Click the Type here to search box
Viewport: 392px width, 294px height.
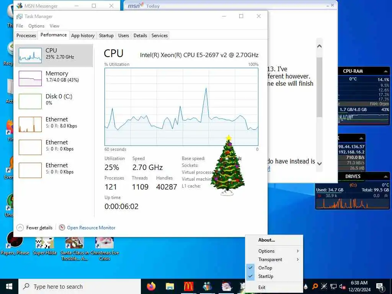[x=80, y=286]
